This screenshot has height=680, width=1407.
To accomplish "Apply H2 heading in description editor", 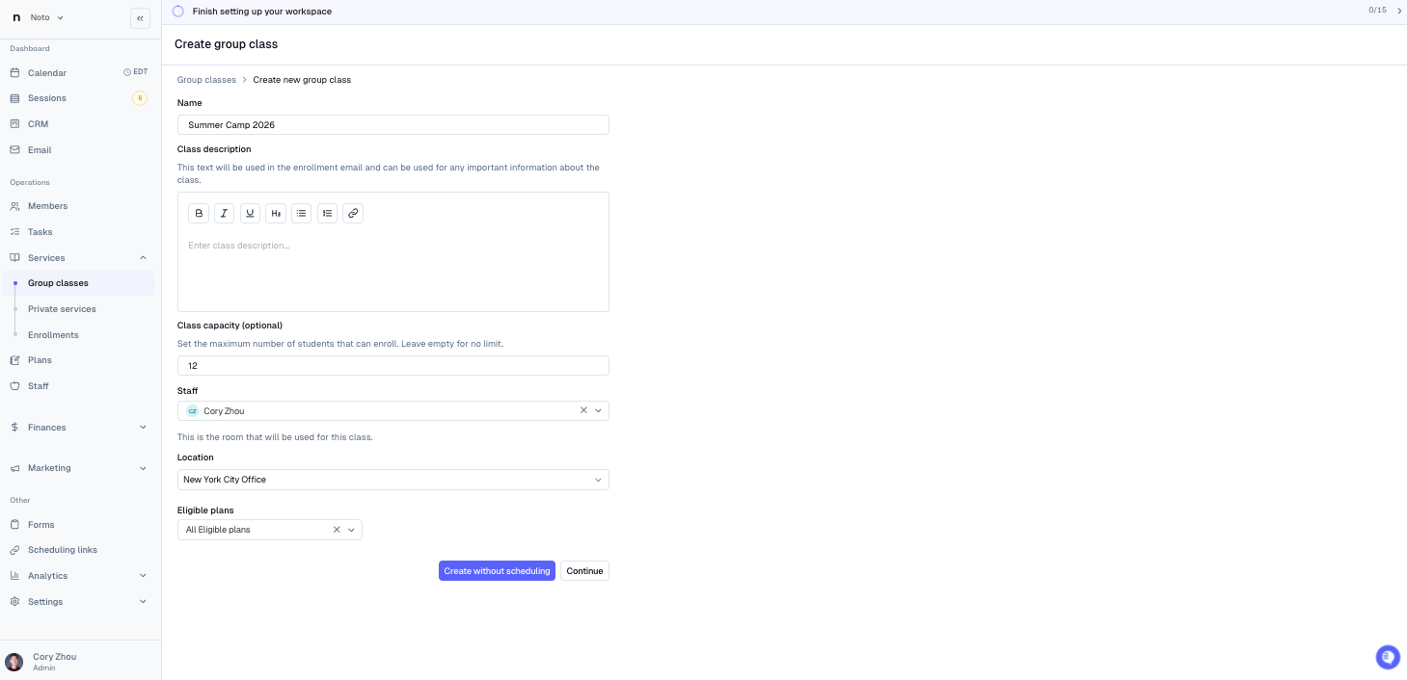I will [276, 213].
